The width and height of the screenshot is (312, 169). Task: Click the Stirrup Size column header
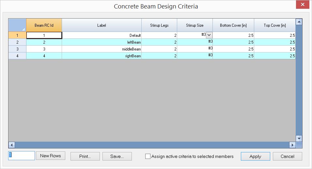tap(195, 25)
